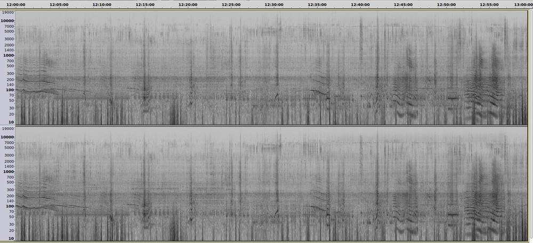Click the 19000 Hz label on the top channel scale

point(8,12)
